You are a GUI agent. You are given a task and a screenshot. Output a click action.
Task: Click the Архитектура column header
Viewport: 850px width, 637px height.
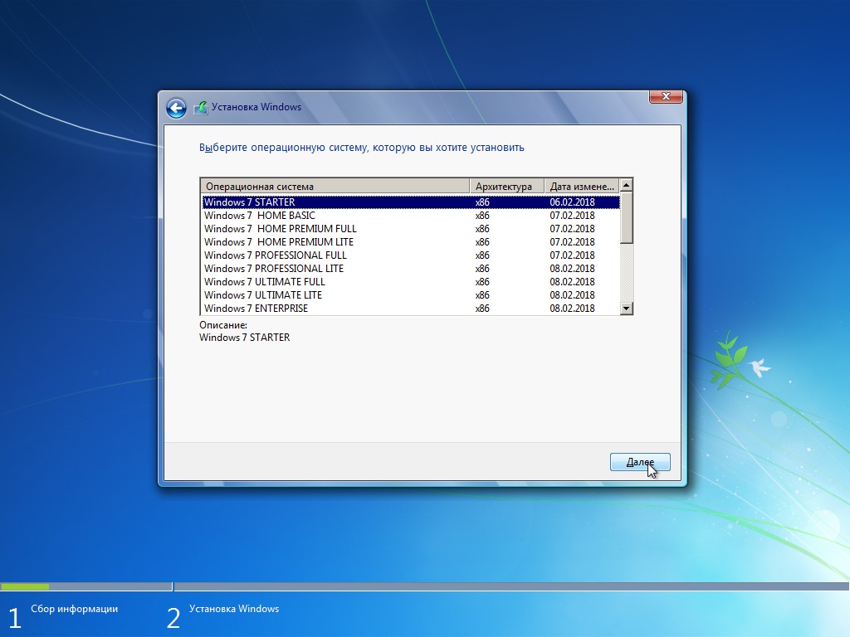click(506, 186)
